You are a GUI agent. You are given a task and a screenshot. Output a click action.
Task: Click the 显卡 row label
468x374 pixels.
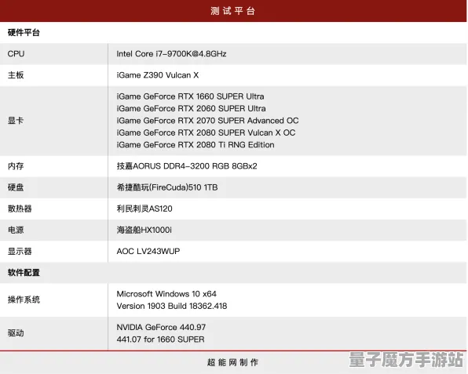click(16, 121)
